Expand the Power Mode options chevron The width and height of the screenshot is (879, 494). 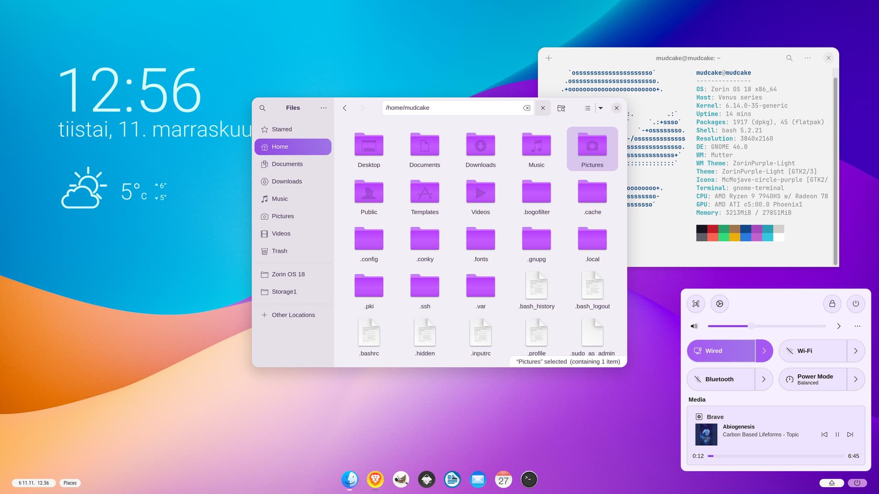[856, 379]
